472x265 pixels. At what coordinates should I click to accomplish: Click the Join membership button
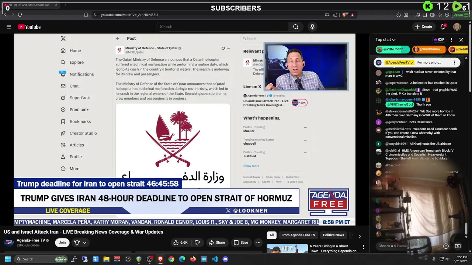point(62,243)
